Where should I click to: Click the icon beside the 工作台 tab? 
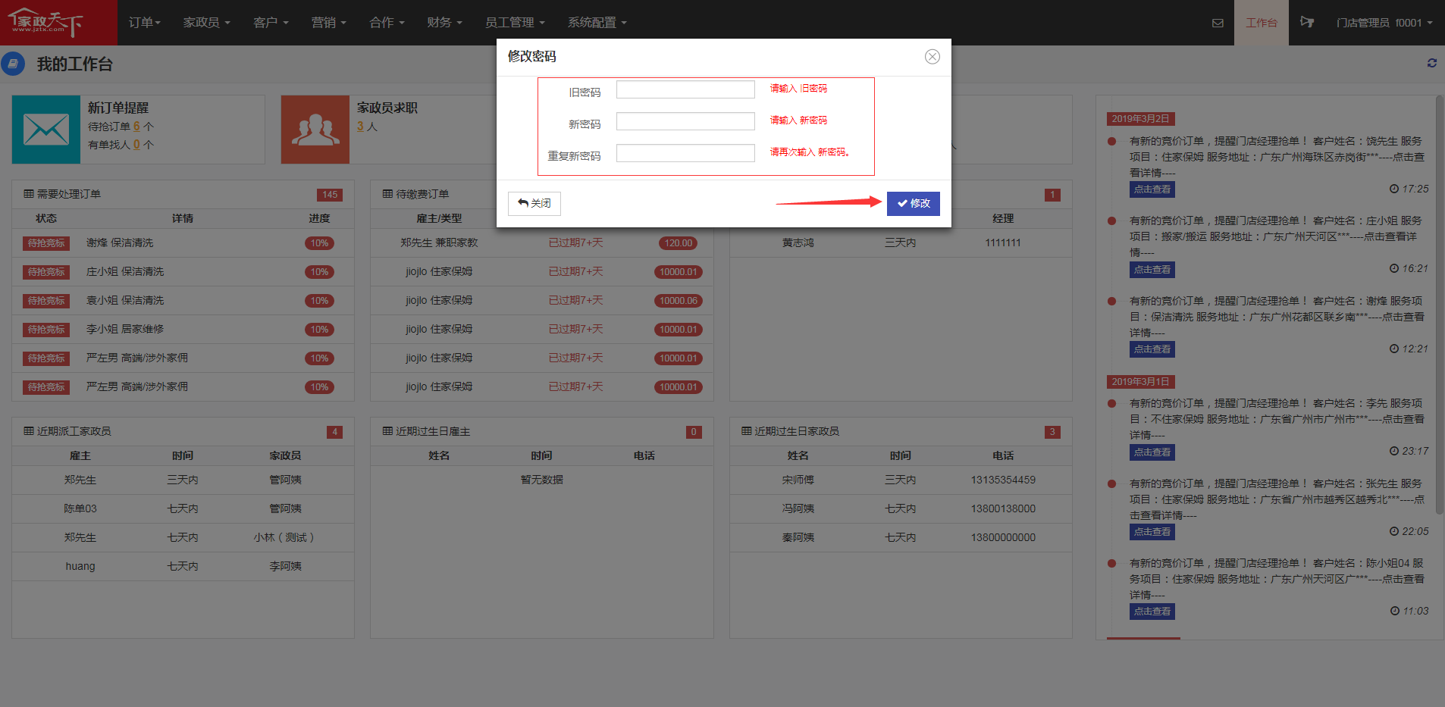click(x=1307, y=22)
